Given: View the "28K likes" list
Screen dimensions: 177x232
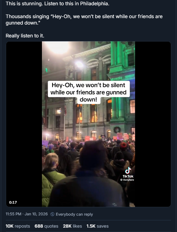Looking at the screenshot, I should coord(72,226).
